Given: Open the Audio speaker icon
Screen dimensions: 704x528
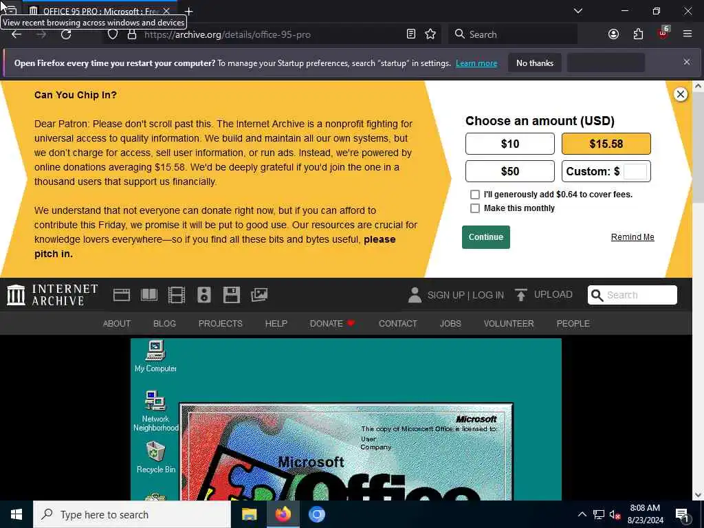Looking at the screenshot, I should pos(203,295).
